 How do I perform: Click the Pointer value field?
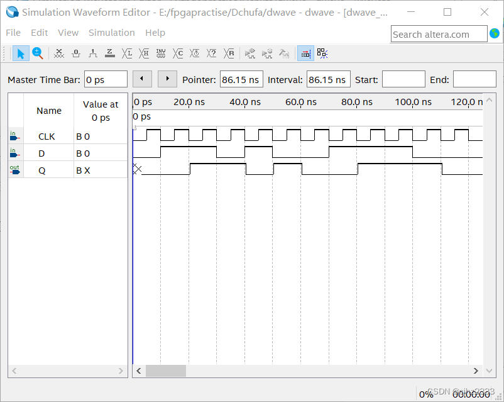click(241, 79)
